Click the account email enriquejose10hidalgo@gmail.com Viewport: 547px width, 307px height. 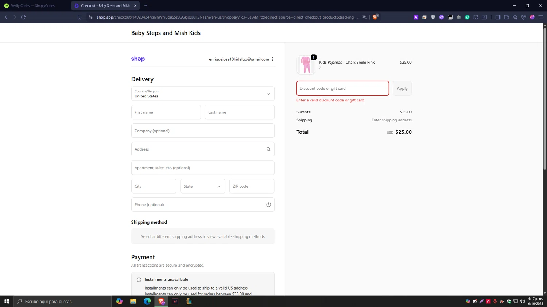point(239,59)
